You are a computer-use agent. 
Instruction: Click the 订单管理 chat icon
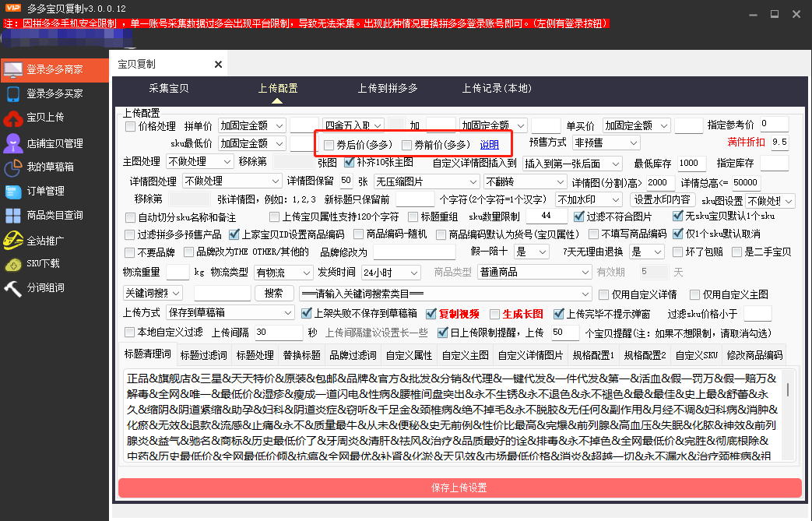13,192
